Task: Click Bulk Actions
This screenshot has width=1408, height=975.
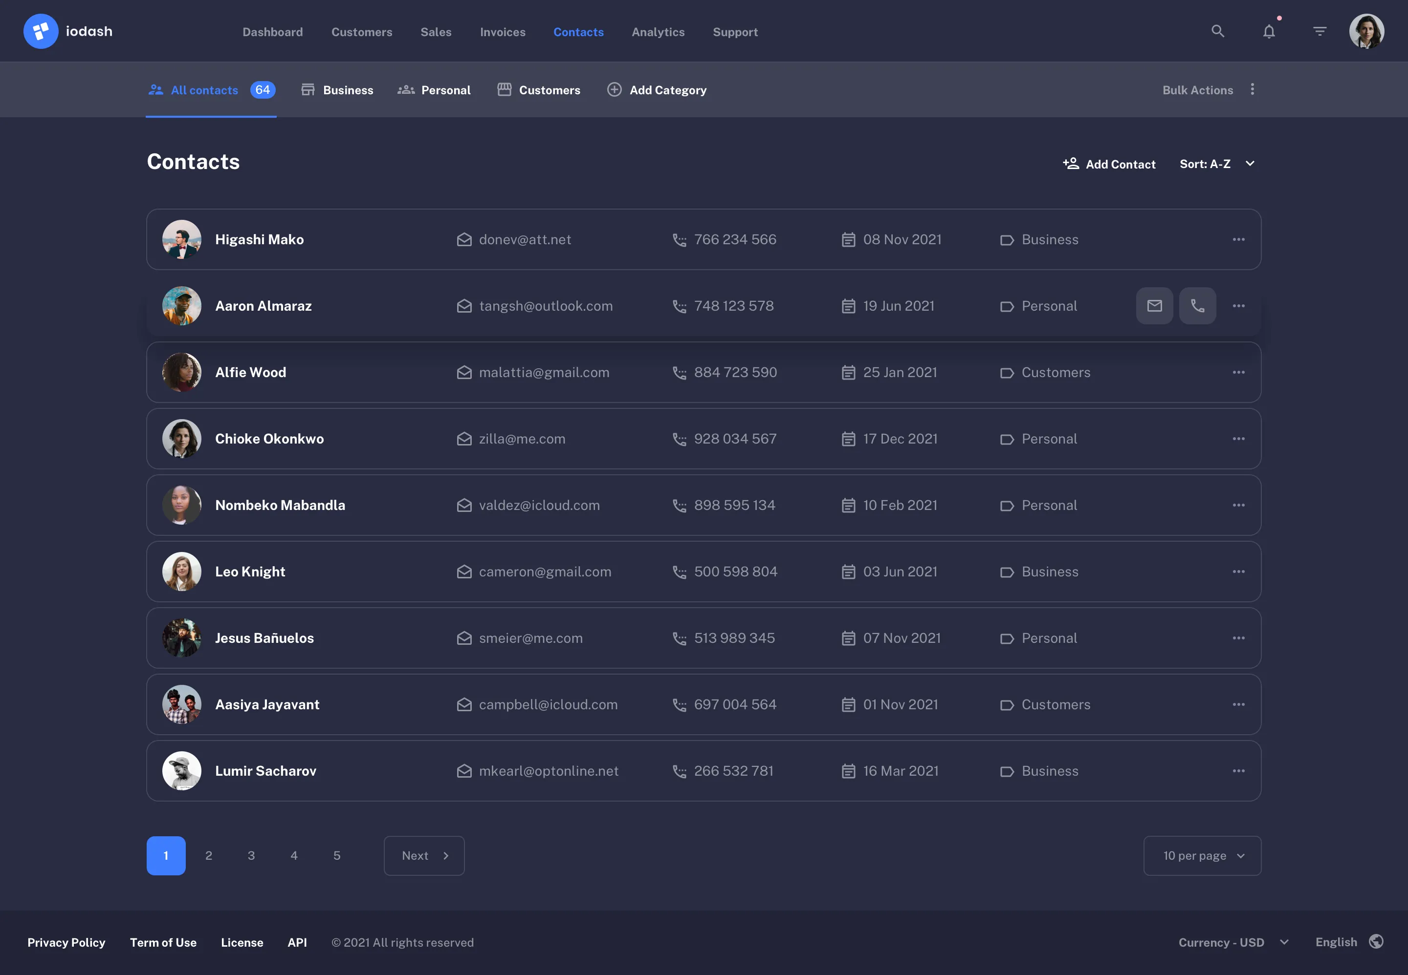Action: [x=1196, y=90]
